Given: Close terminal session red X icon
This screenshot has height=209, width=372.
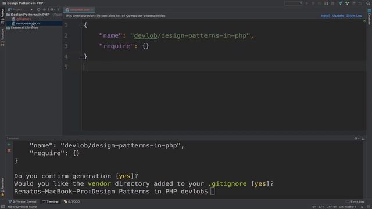Looking at the screenshot, I should pos(9,150).
